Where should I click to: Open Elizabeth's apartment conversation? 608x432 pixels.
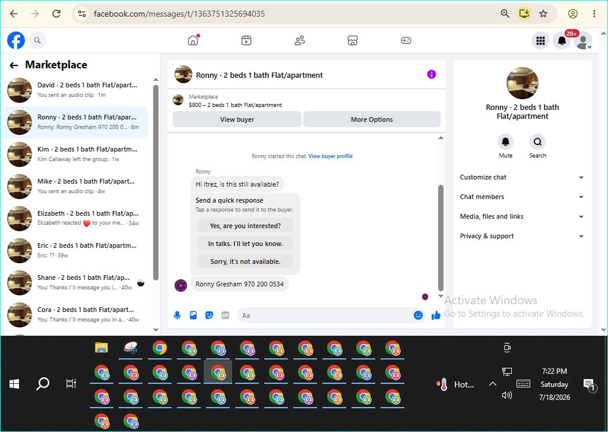coord(76,219)
